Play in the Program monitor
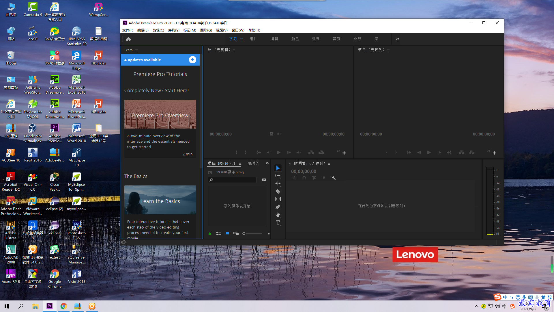Screen dimensions: 554x312 [429, 152]
